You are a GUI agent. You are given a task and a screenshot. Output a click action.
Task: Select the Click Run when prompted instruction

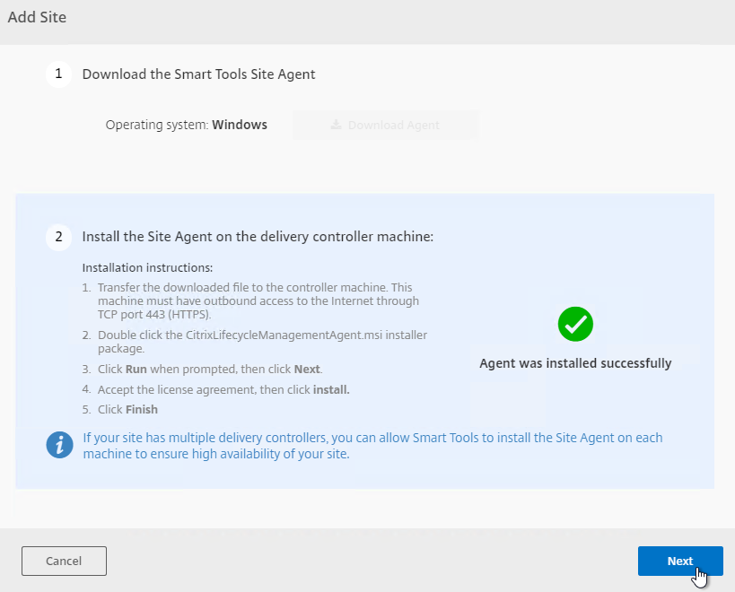[209, 369]
